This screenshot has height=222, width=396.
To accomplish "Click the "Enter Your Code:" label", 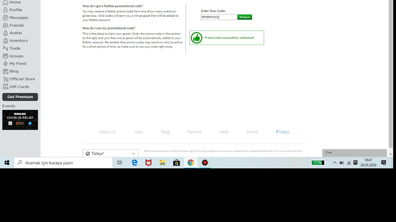I will pos(213,11).
